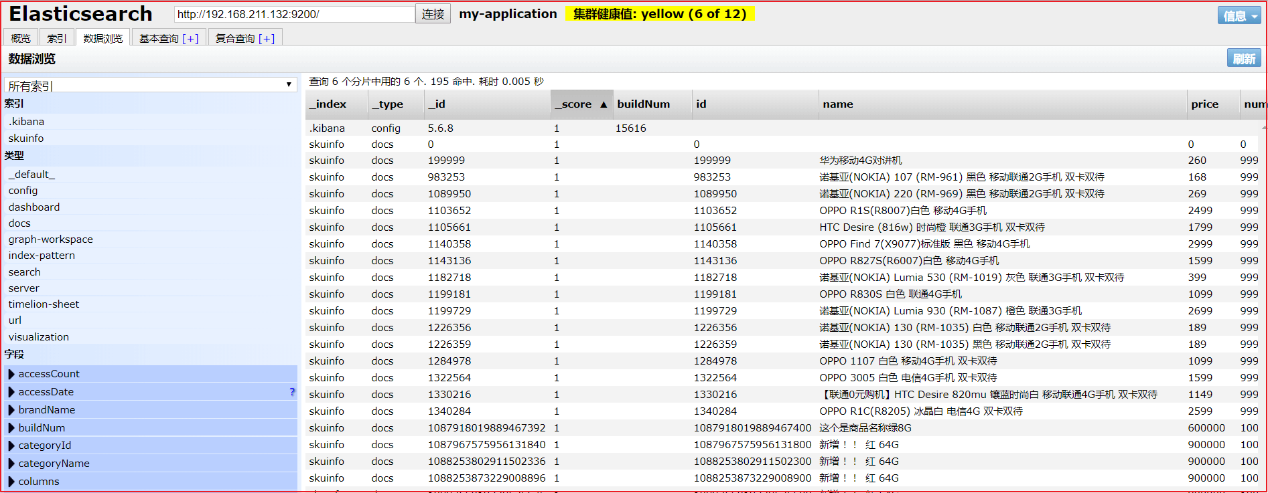Expand the buildNum field arrow
The height and width of the screenshot is (493, 1268).
coord(11,428)
